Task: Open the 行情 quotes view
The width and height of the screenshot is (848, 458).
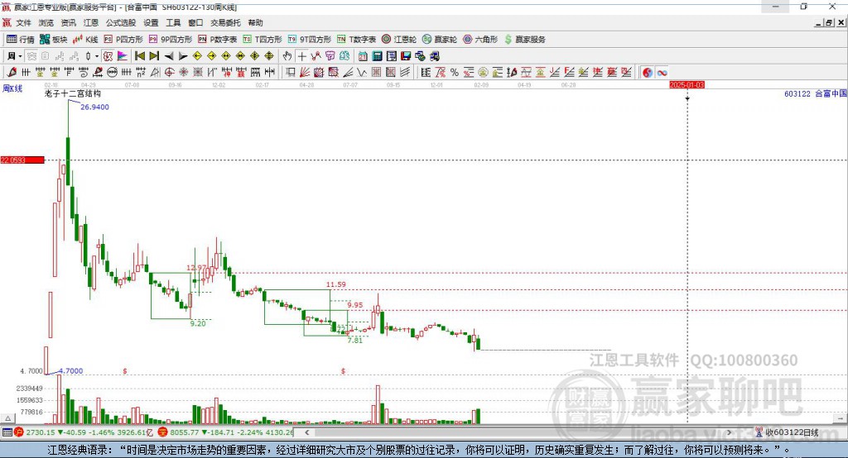Action: pyautogui.click(x=20, y=40)
